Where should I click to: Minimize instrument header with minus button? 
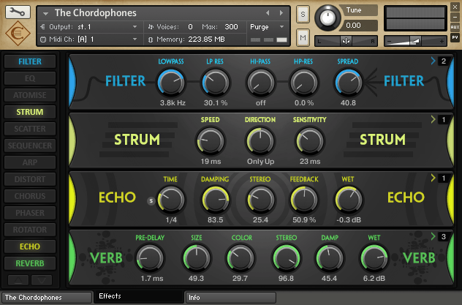pyautogui.click(x=455, y=17)
